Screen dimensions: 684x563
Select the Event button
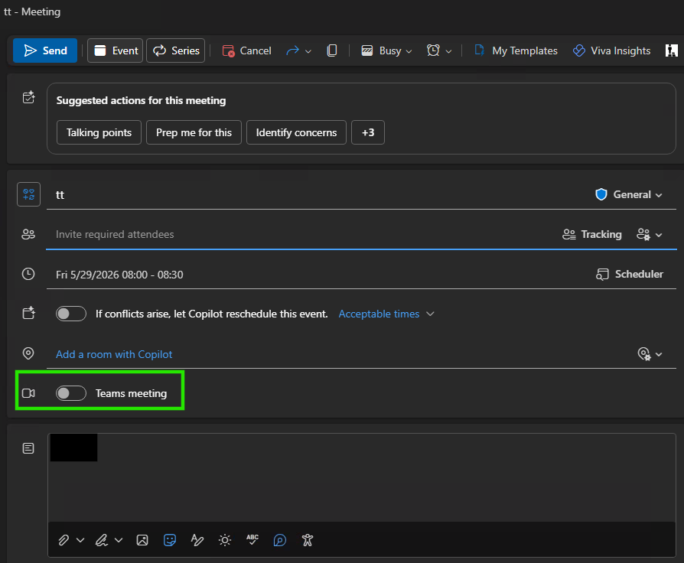point(116,50)
